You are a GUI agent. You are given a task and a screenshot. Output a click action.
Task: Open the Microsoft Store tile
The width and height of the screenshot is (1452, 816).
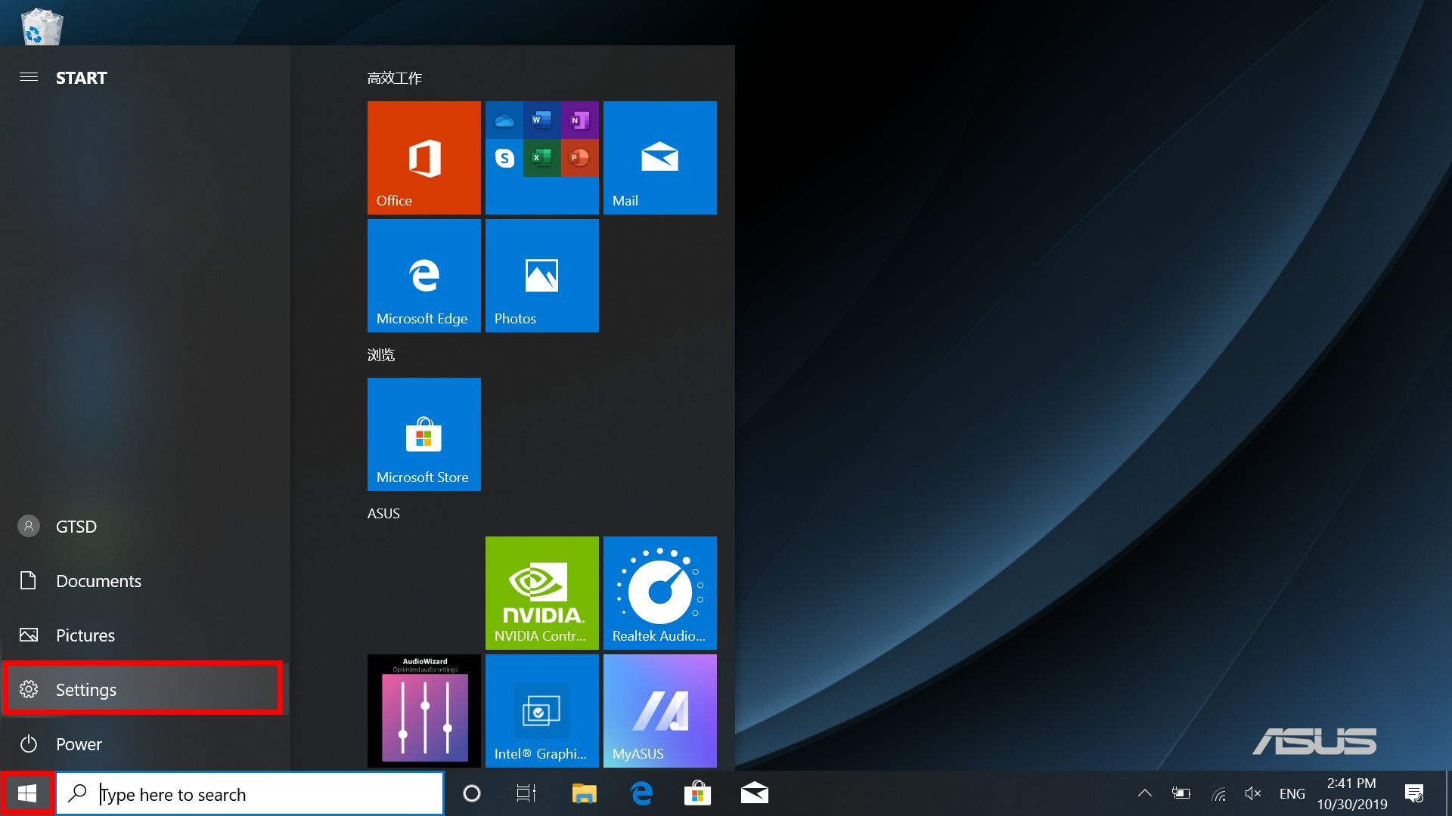point(424,434)
